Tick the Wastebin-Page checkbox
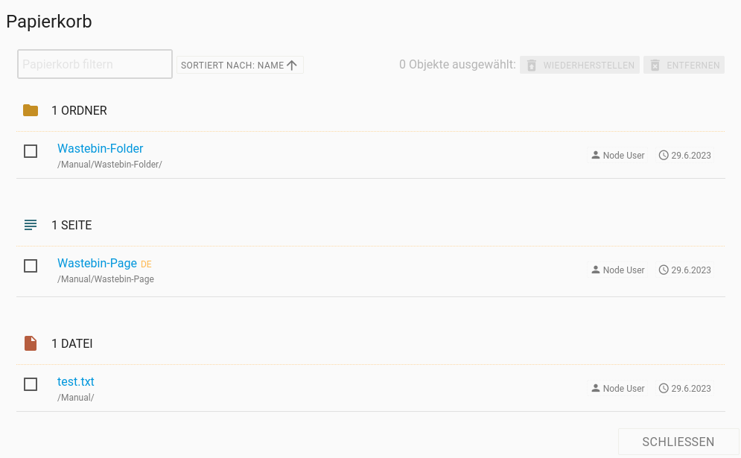This screenshot has width=741, height=458. 31,266
